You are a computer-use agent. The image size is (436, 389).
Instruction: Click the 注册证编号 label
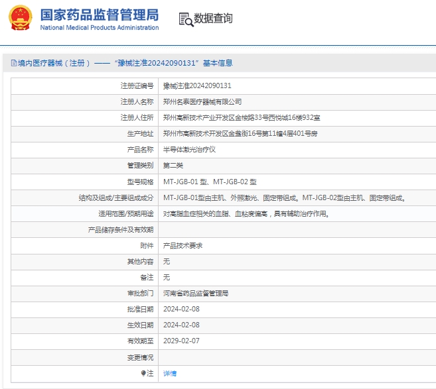point(137,85)
